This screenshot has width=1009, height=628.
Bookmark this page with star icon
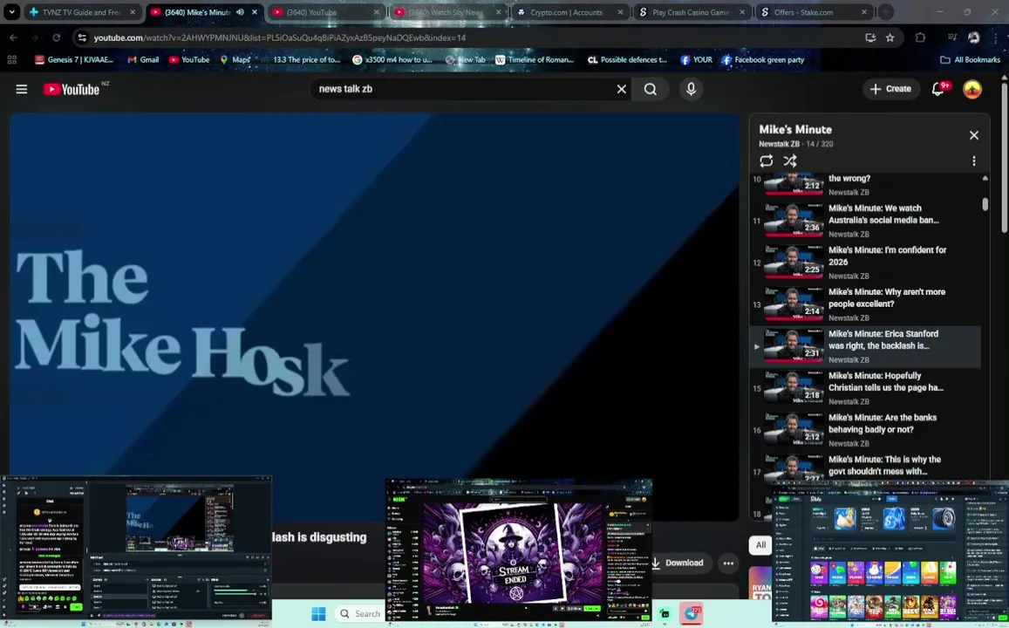tap(890, 38)
